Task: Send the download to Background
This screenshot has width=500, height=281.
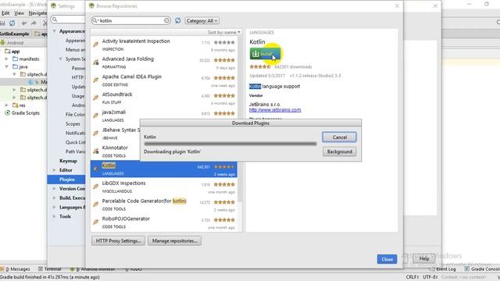Action: point(339,151)
